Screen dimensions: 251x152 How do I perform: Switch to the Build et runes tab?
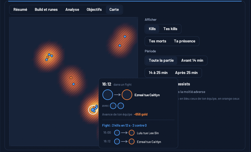pos(46,10)
